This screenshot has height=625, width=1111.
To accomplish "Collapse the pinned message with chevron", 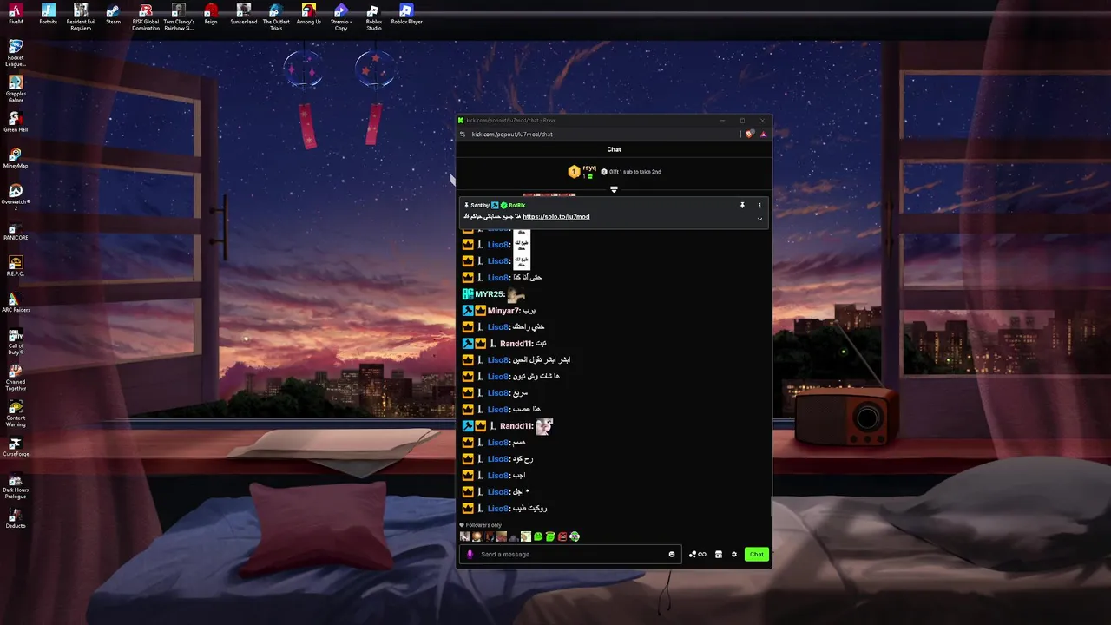I will 759,219.
